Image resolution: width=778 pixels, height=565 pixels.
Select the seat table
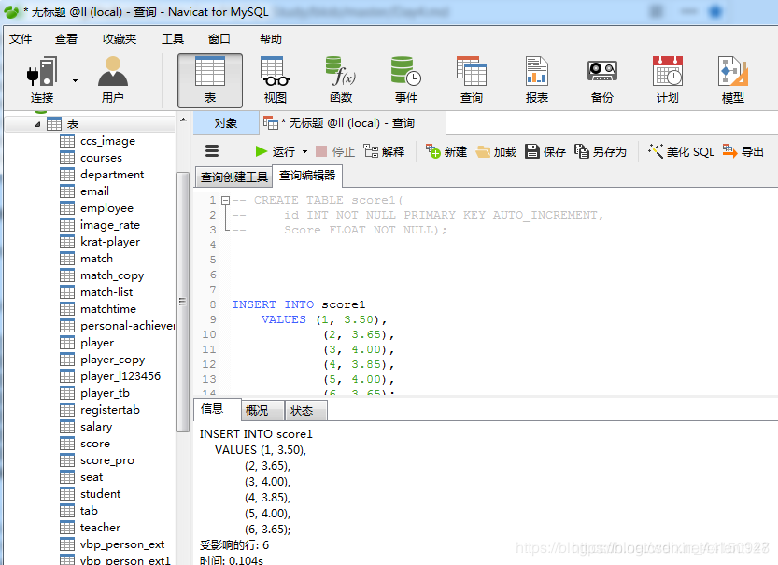[x=92, y=477]
